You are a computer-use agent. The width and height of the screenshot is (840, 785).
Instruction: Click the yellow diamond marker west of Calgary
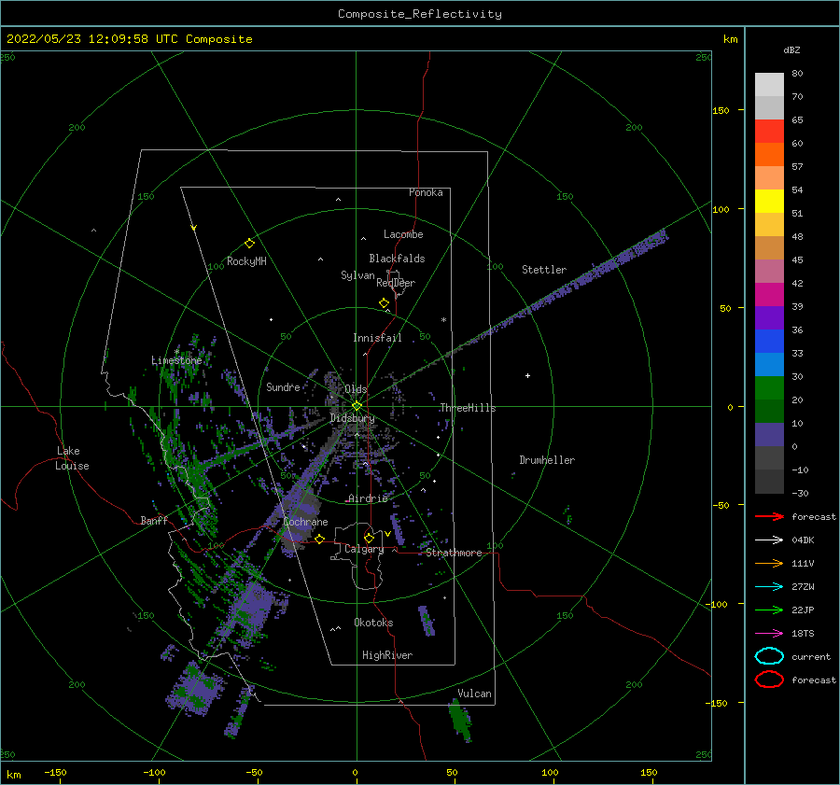coord(320,539)
